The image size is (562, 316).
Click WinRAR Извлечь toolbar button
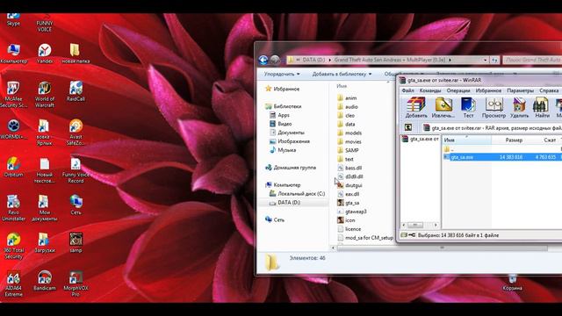443,108
